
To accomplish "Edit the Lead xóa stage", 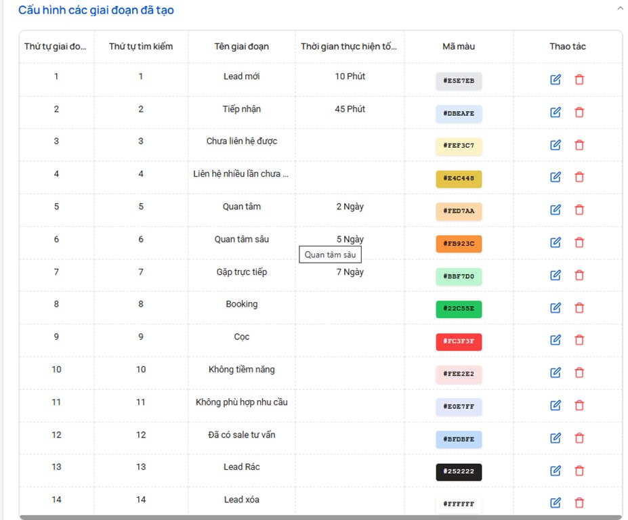I will [555, 503].
